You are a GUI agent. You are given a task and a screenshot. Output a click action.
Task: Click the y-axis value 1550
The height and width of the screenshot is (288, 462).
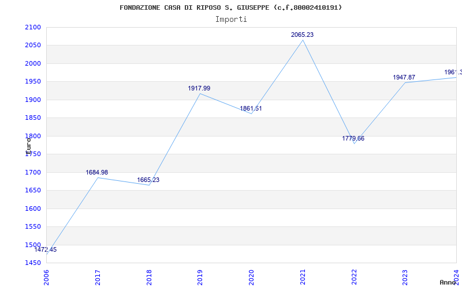click(x=33, y=226)
